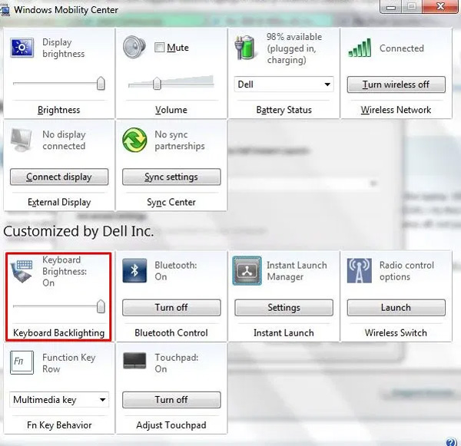Click the Sync Center label

[171, 202]
